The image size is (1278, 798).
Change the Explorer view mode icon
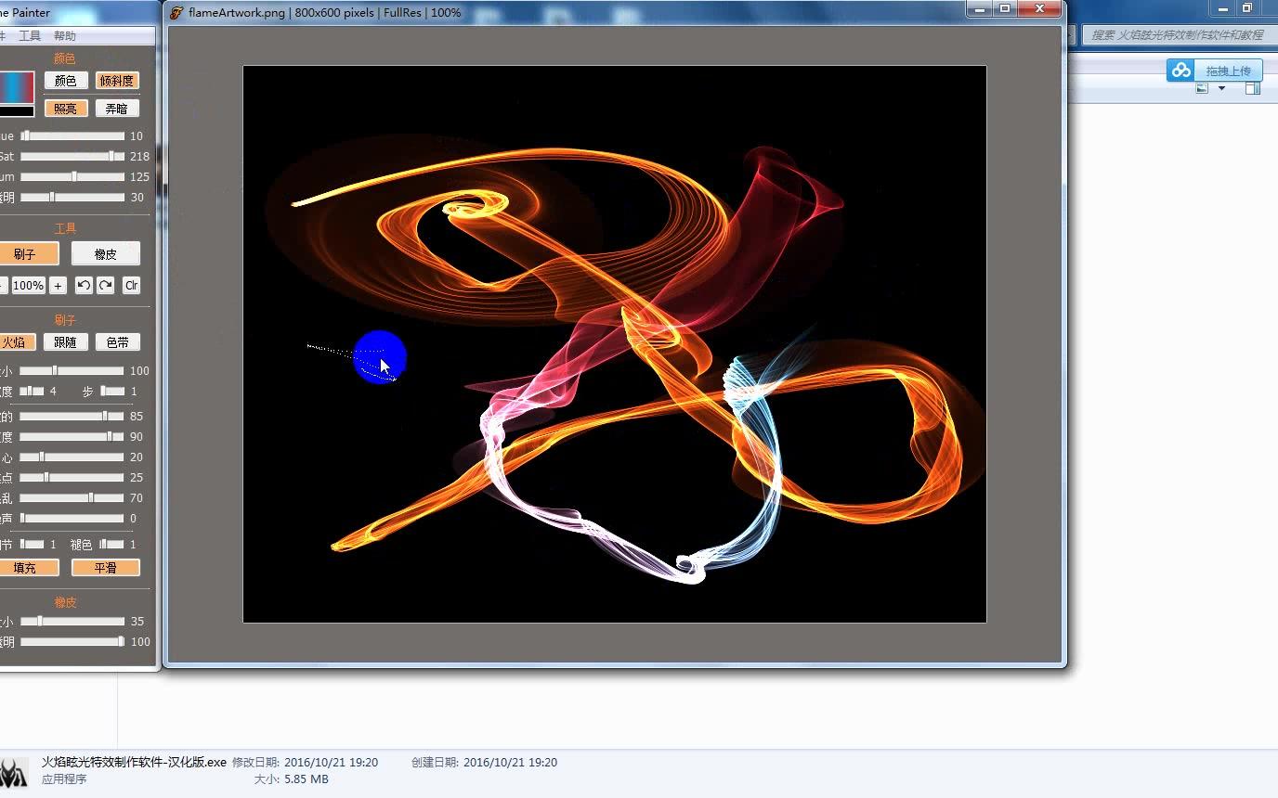[1202, 88]
